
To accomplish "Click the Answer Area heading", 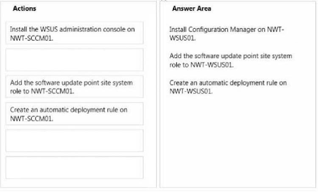I will click(x=192, y=8).
